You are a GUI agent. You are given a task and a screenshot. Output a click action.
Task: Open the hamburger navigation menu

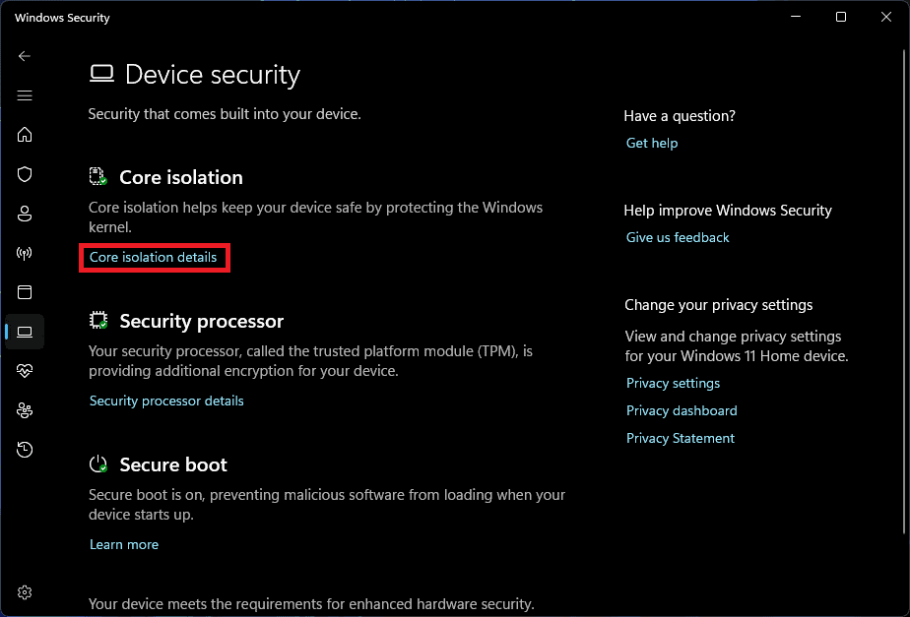25,95
